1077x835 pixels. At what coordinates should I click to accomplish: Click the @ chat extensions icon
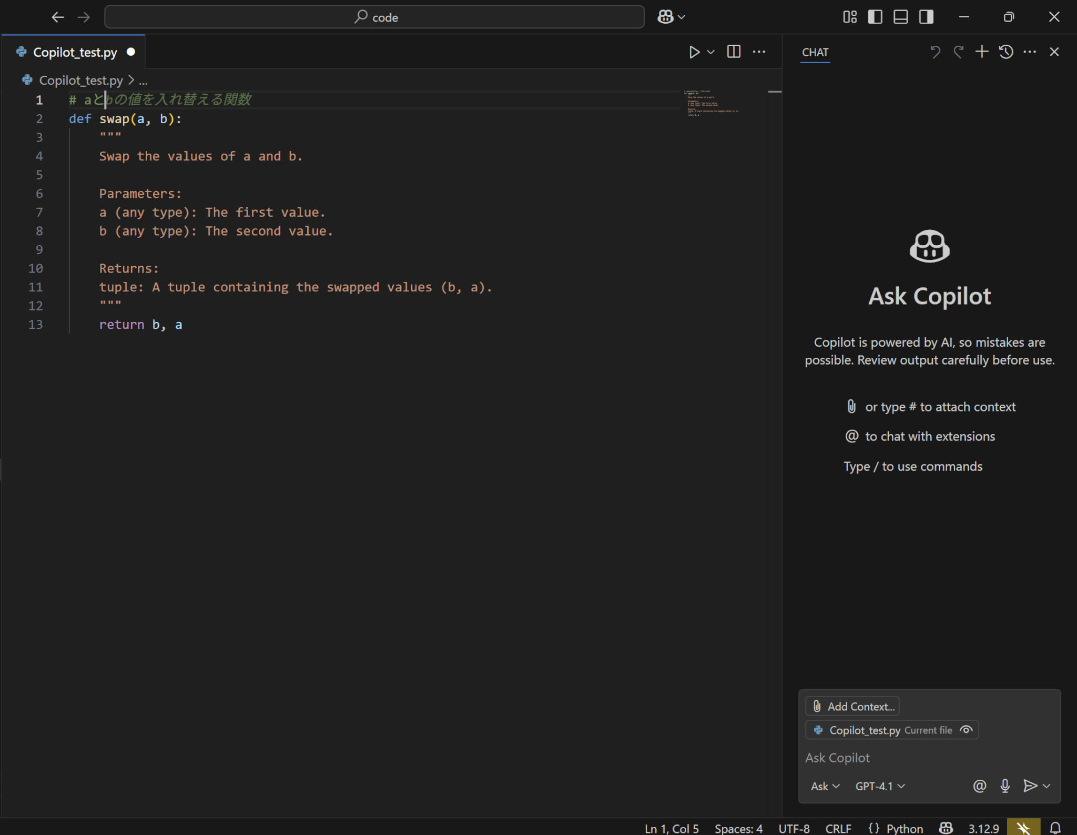point(979,786)
